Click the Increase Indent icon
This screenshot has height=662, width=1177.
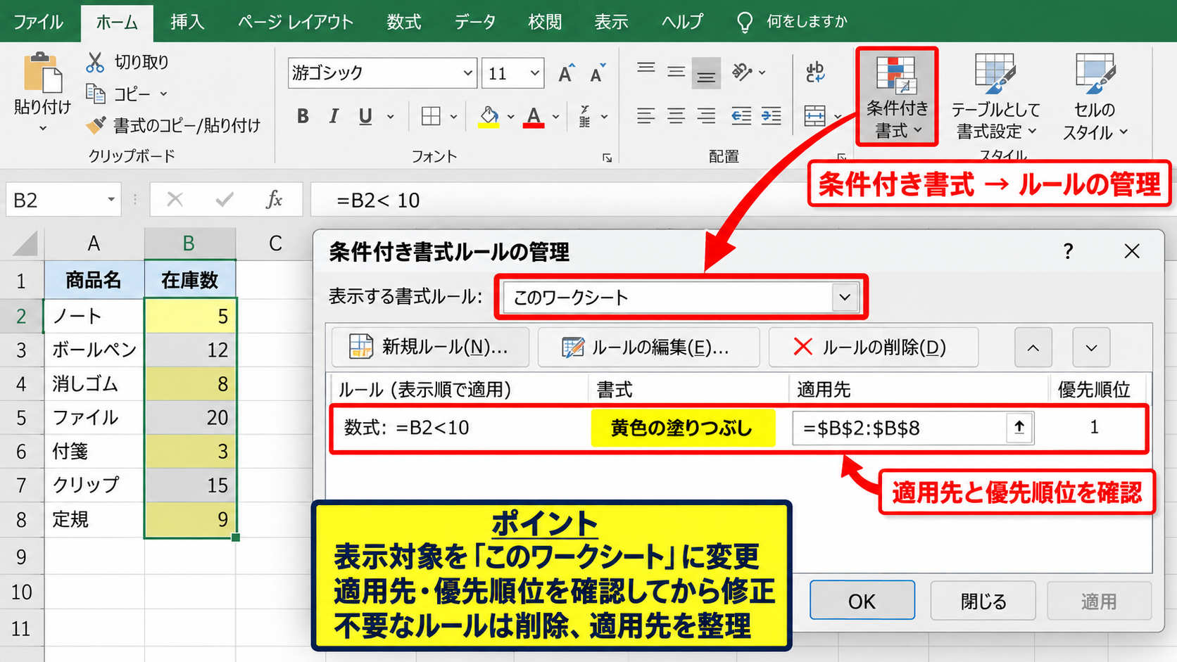(772, 115)
